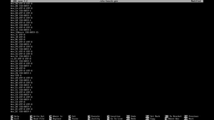This screenshot has height=120, width=214.
Task: Place cursor on #en_US ISO-8859-1 line
Action: click(21, 61)
